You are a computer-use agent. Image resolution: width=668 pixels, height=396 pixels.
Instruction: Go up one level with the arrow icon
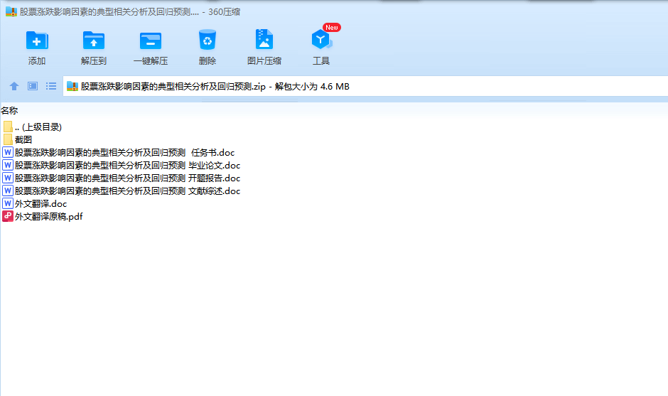click(14, 87)
